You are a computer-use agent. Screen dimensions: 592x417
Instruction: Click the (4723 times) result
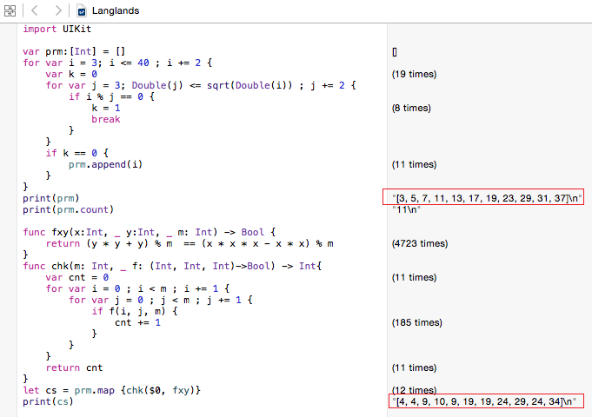click(419, 244)
